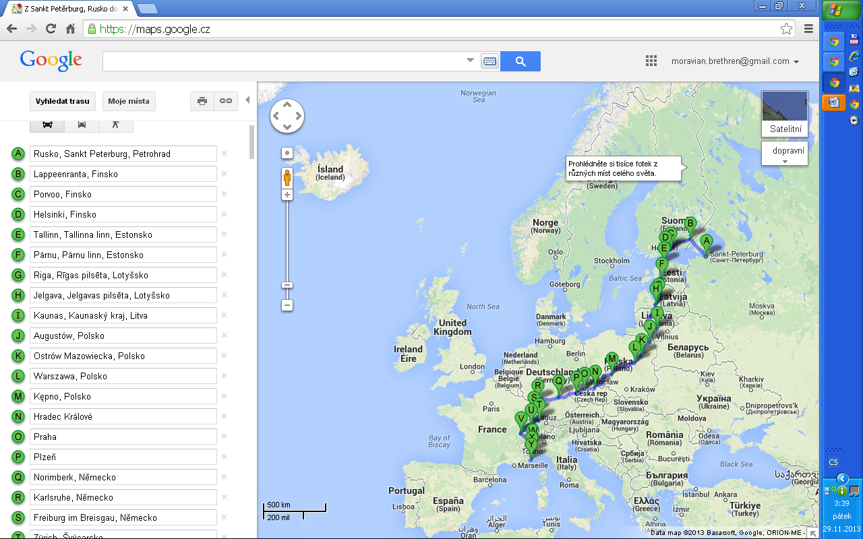863x539 pixels.
Task: Remove waypoint Lappeenranta, Finsko
Action: tap(224, 174)
